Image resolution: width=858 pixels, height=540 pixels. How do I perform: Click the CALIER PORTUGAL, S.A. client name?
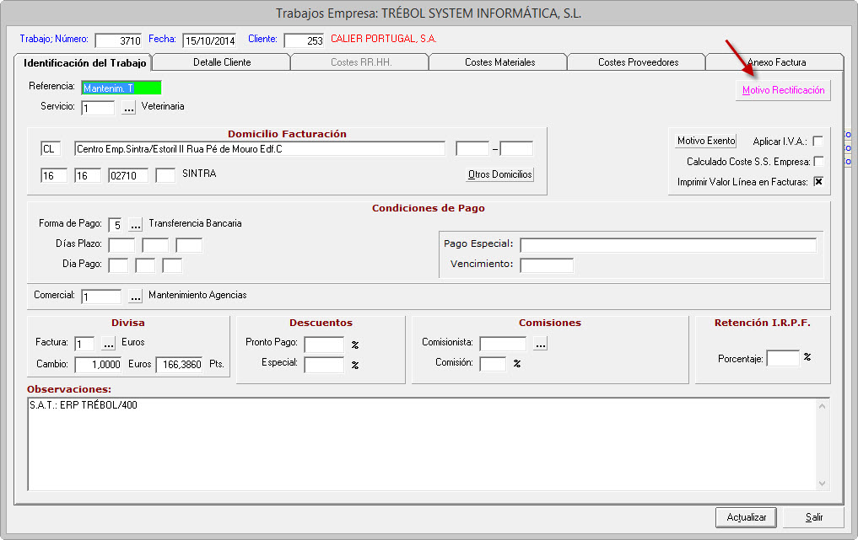pyautogui.click(x=384, y=39)
